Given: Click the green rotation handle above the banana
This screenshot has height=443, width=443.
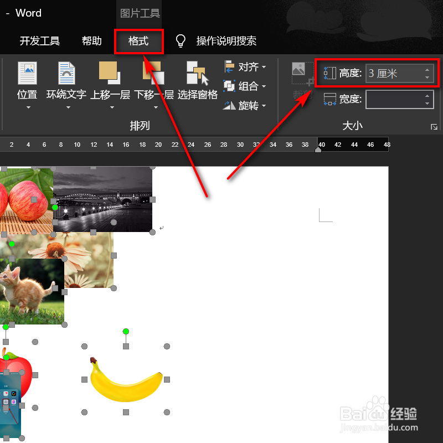Looking at the screenshot, I should point(126,331).
